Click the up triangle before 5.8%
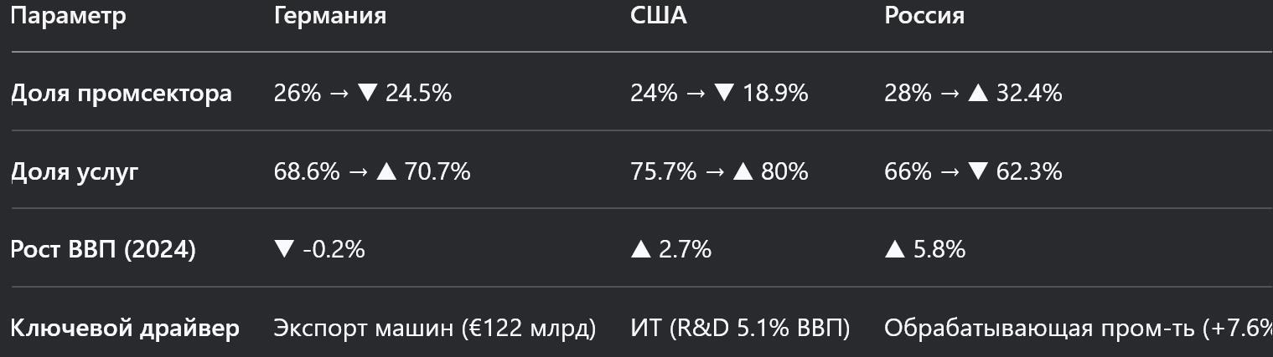1273x357 pixels. point(895,249)
